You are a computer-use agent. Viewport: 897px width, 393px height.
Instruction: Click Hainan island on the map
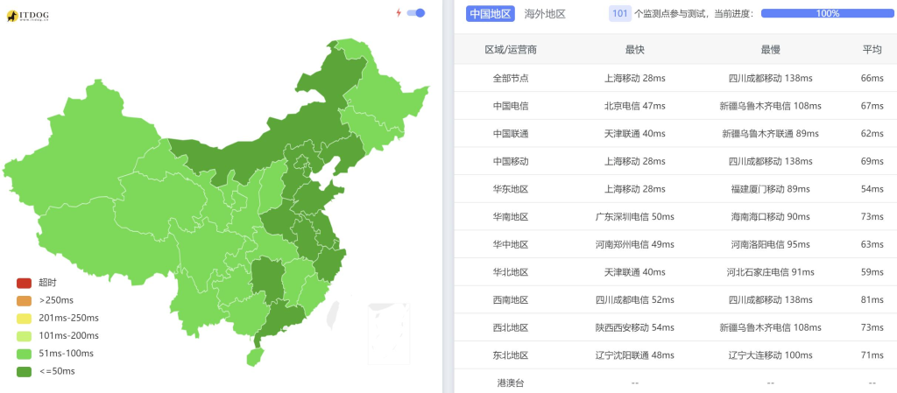[254, 356]
